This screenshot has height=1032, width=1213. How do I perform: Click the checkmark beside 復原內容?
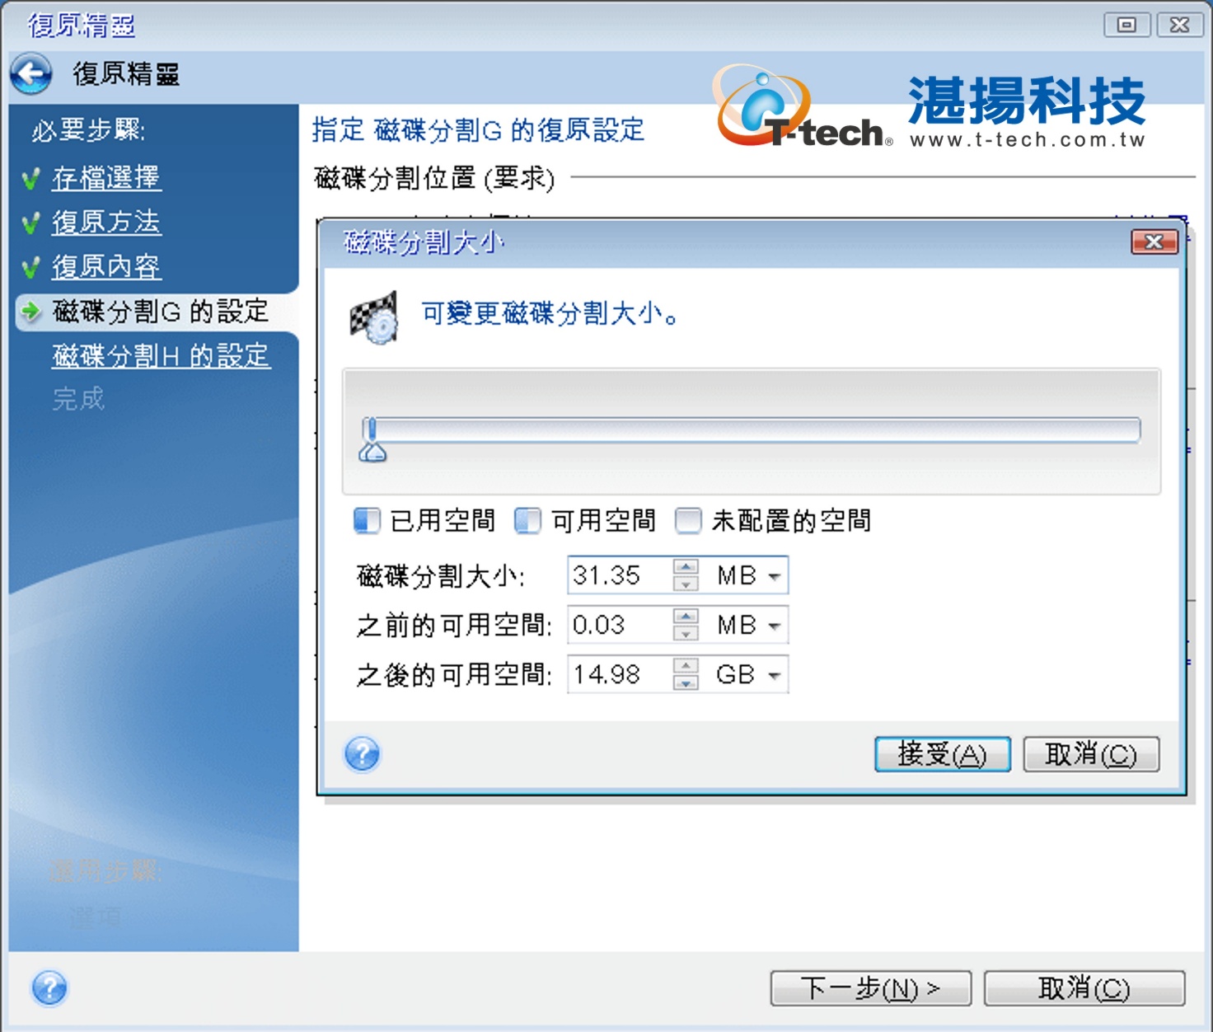coord(31,268)
